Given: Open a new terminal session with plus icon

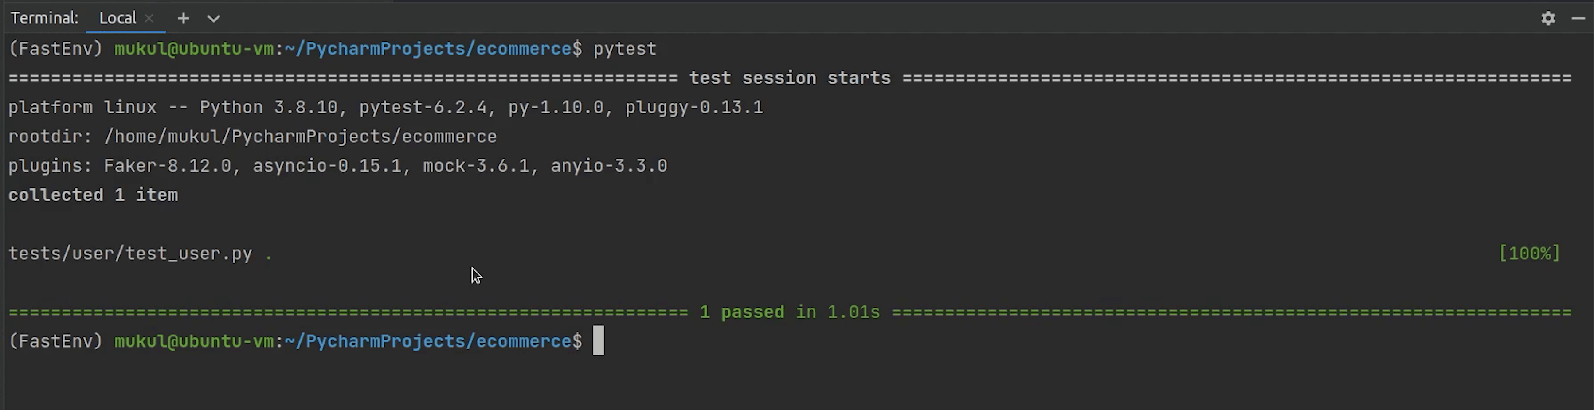Looking at the screenshot, I should pos(183,19).
